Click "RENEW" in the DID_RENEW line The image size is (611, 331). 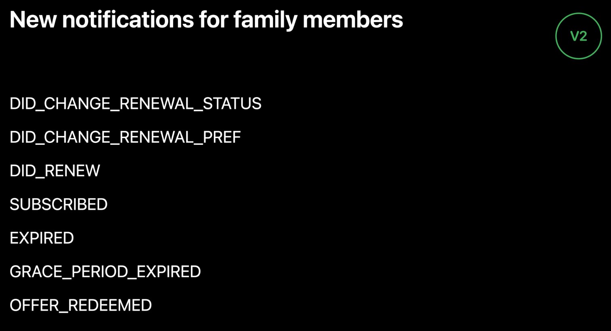coord(72,171)
